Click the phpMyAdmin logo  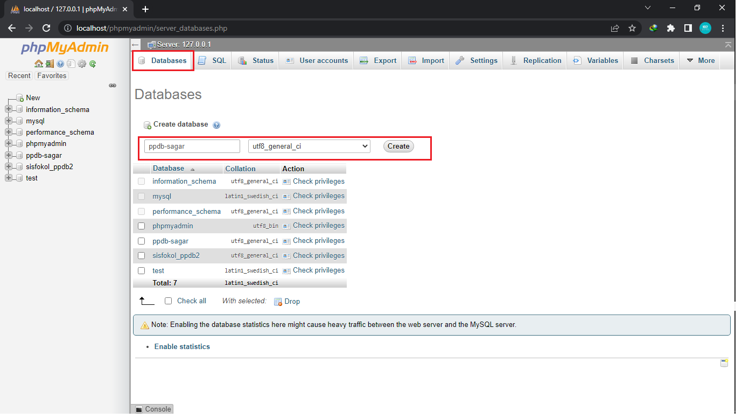[65, 48]
